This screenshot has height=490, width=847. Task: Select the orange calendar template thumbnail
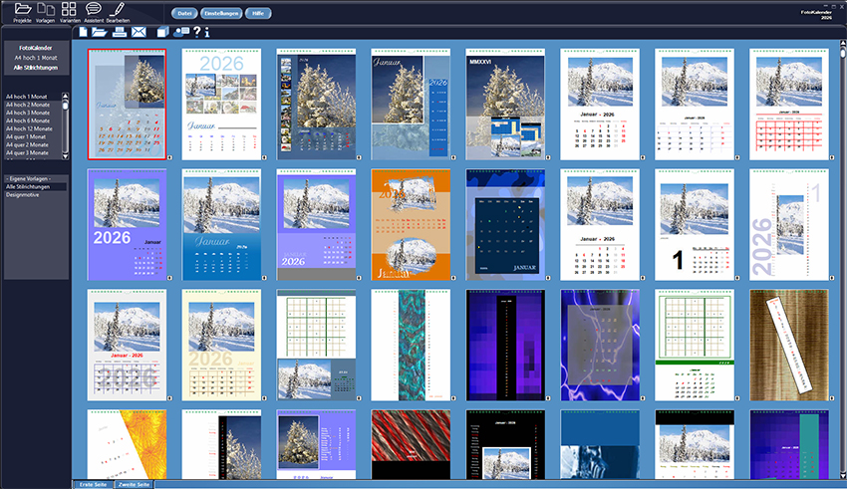[411, 224]
